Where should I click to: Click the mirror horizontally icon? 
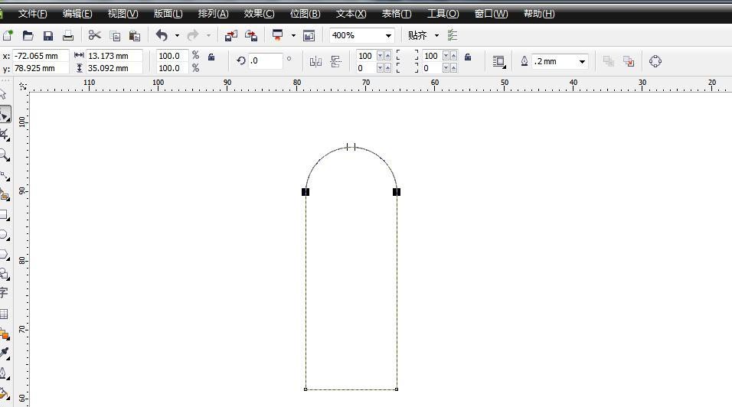[315, 61]
